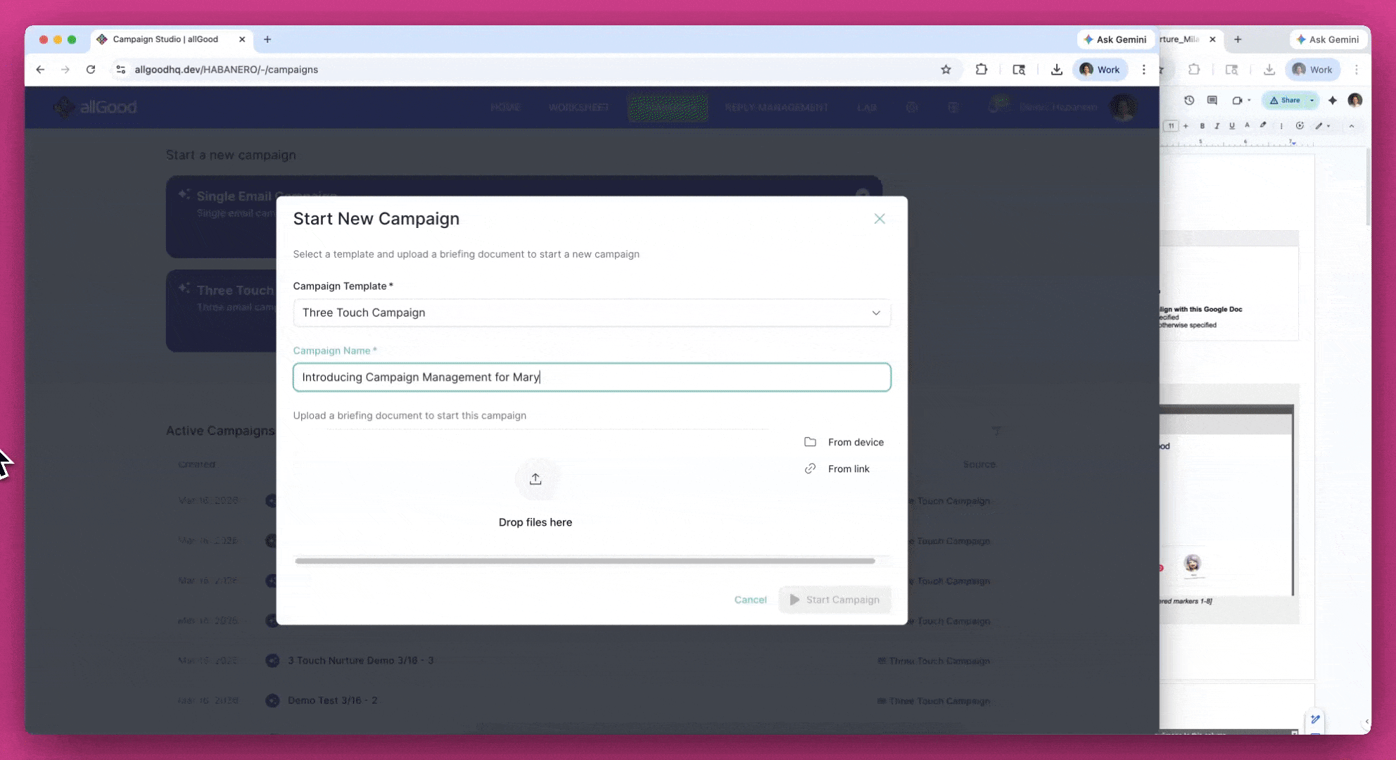Click the Start Campaign button
1396x760 pixels.
point(835,600)
